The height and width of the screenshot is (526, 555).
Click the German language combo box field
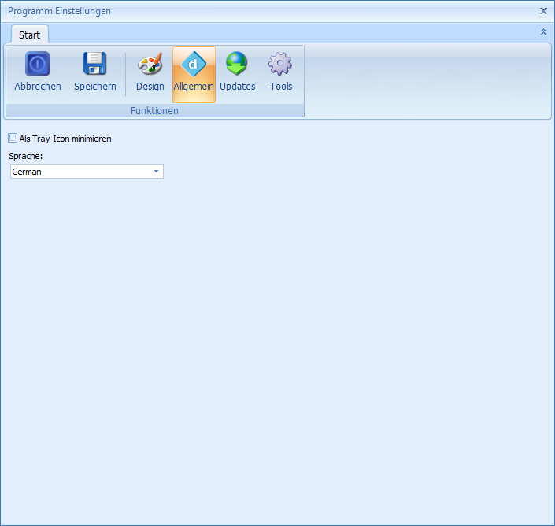coord(79,172)
